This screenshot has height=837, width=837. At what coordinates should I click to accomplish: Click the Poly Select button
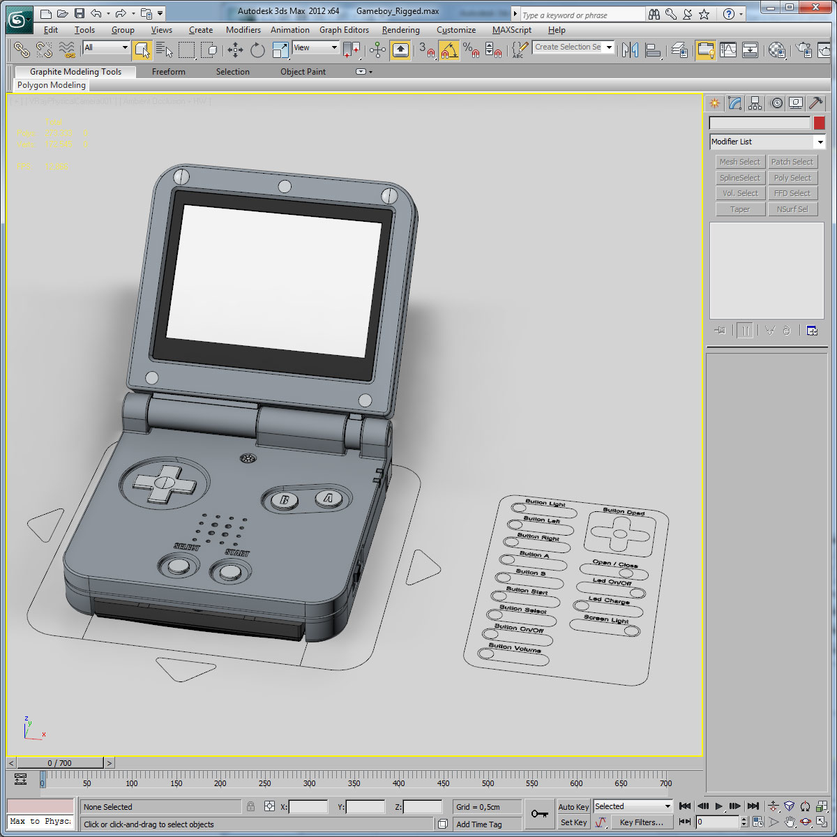[x=793, y=177]
